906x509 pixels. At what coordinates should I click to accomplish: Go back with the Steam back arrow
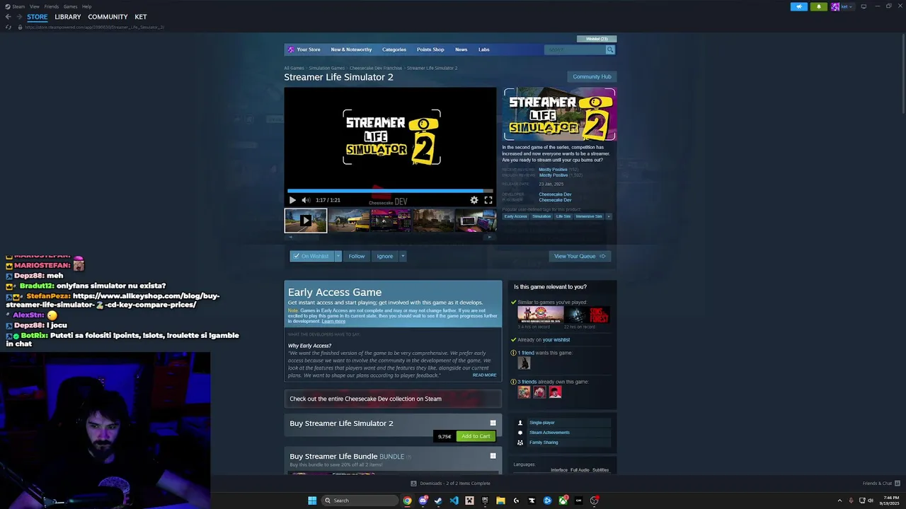point(8,17)
